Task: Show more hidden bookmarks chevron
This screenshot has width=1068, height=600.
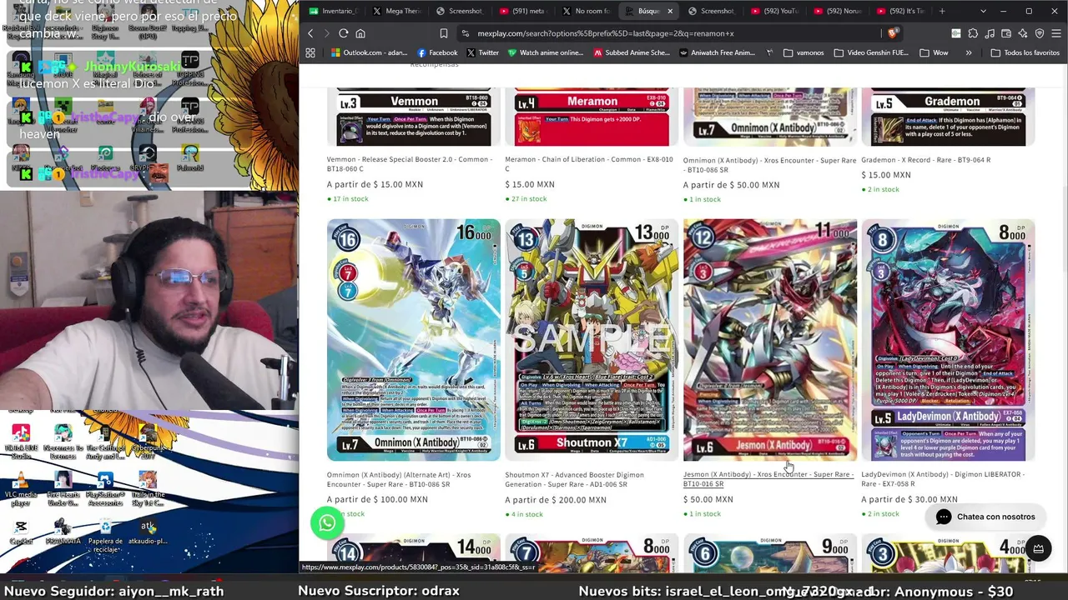Action: [969, 52]
